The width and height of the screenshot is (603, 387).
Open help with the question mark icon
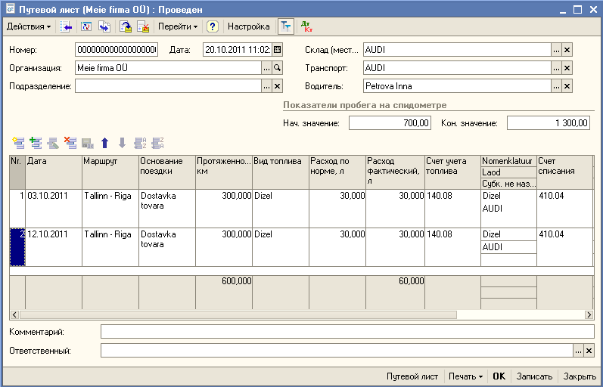(x=213, y=26)
